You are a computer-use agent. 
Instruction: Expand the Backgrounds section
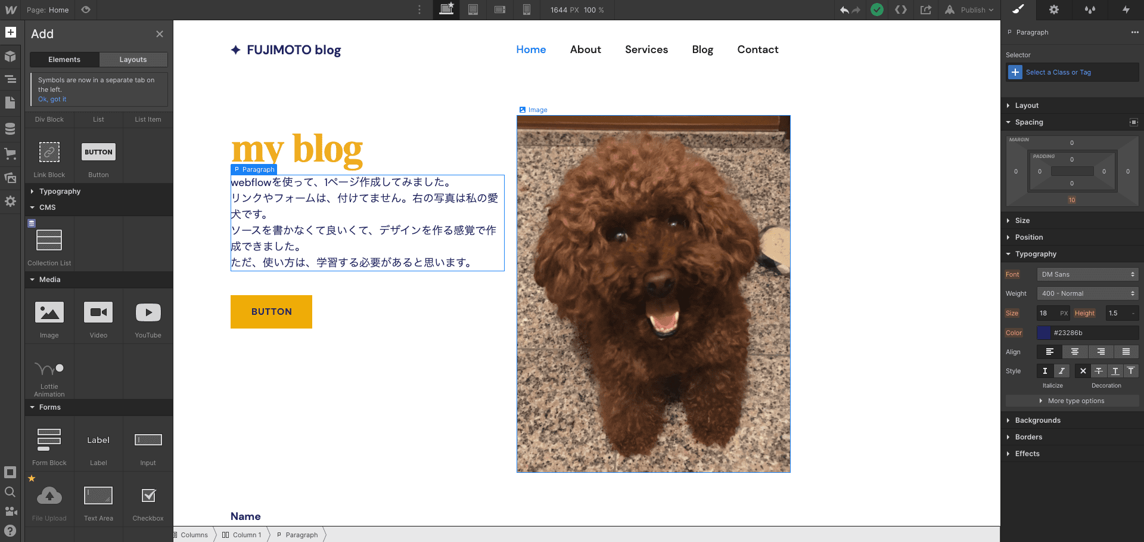pyautogui.click(x=1037, y=420)
